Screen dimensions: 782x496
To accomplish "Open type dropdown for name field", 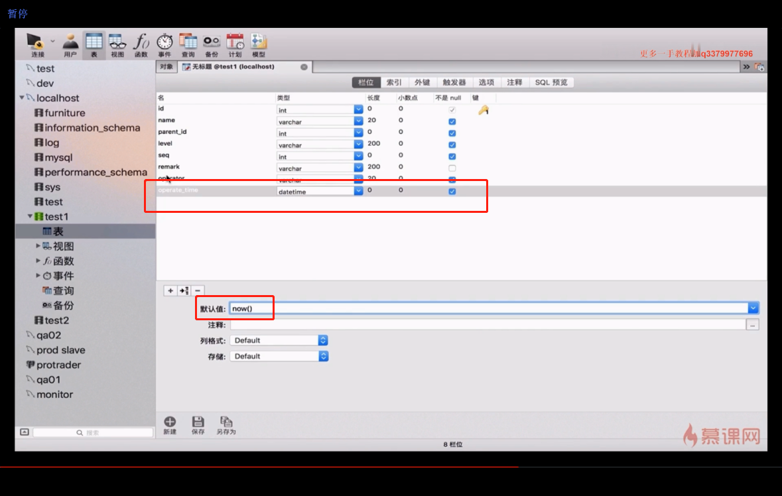I will [358, 121].
